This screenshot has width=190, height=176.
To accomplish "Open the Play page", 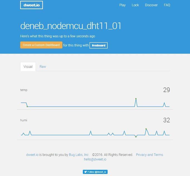I will tap(122, 5).
